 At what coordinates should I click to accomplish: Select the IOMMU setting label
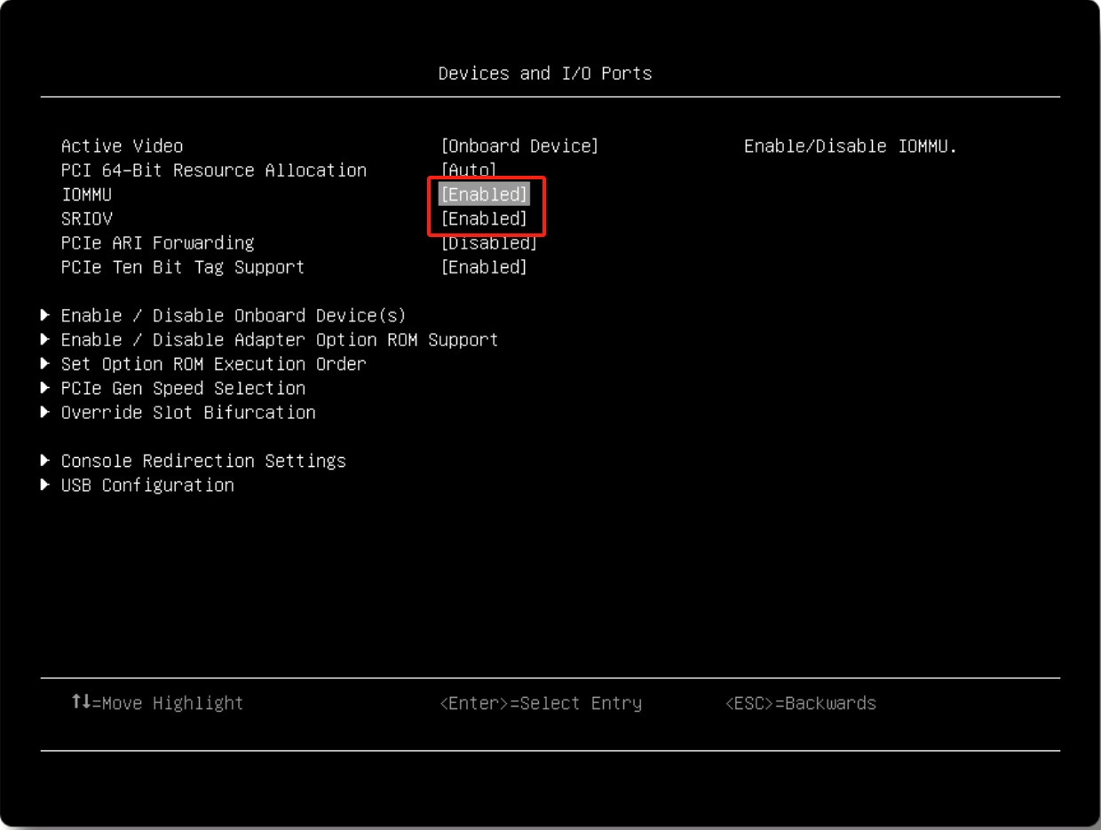coord(86,194)
